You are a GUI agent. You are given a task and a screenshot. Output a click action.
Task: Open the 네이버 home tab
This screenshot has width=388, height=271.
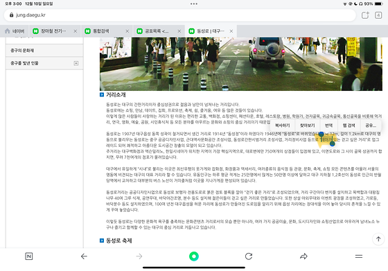pos(15,31)
